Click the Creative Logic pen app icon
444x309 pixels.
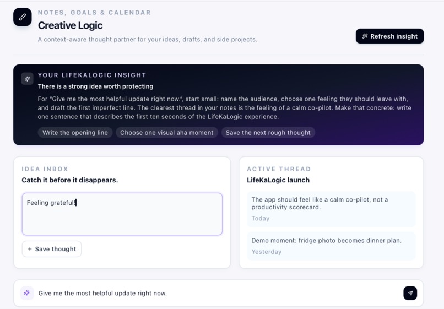point(23,17)
